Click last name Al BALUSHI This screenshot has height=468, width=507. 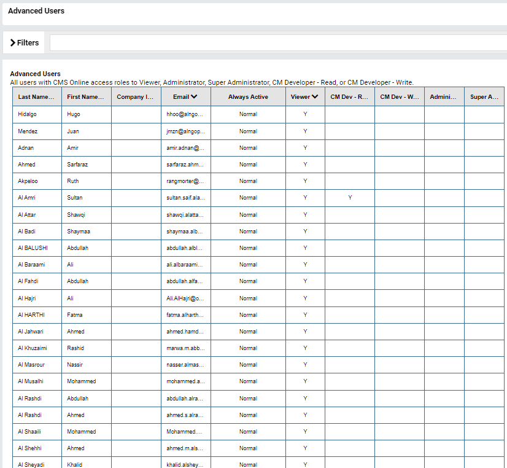33,248
